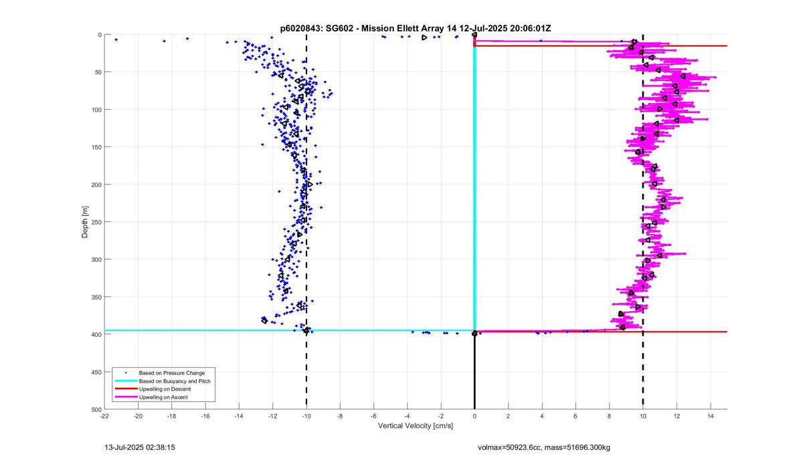This screenshot has height=460, width=803.
Task: Select the 'Depth [m]' axis label
Action: tap(86, 222)
